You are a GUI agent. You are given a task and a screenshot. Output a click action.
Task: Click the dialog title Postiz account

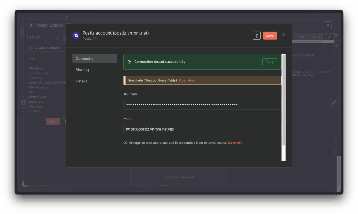[115, 33]
